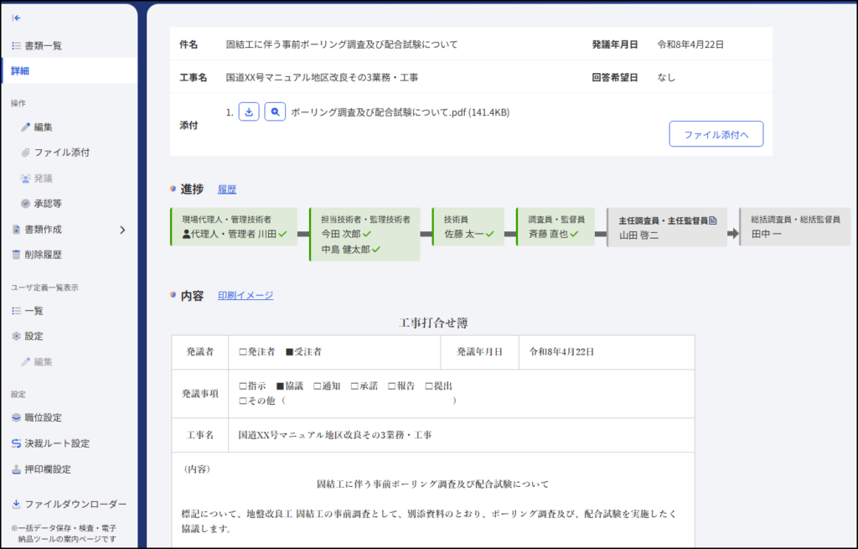Click the 現場代理人・管理技術者 progress step

[235, 226]
